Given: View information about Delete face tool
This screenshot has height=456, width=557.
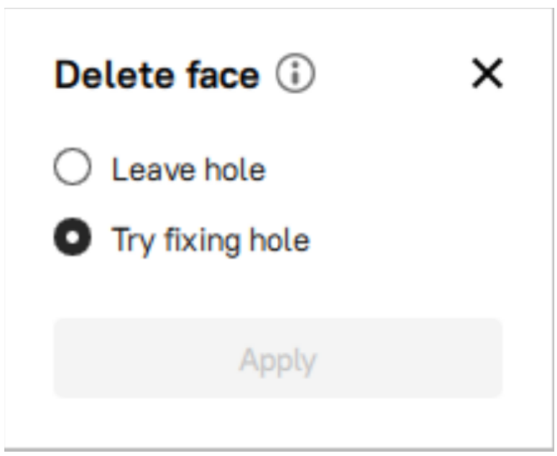Looking at the screenshot, I should (295, 73).
